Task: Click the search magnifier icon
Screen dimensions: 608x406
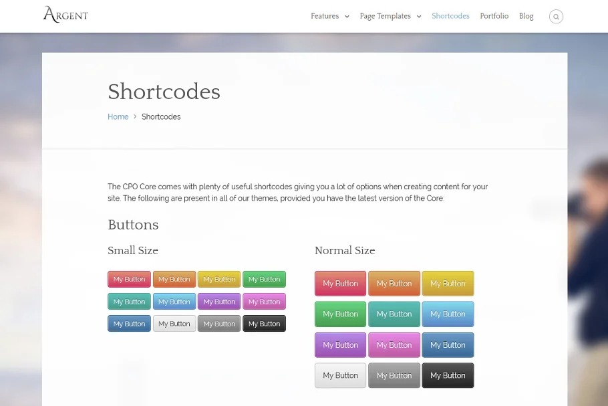Action: click(x=556, y=17)
